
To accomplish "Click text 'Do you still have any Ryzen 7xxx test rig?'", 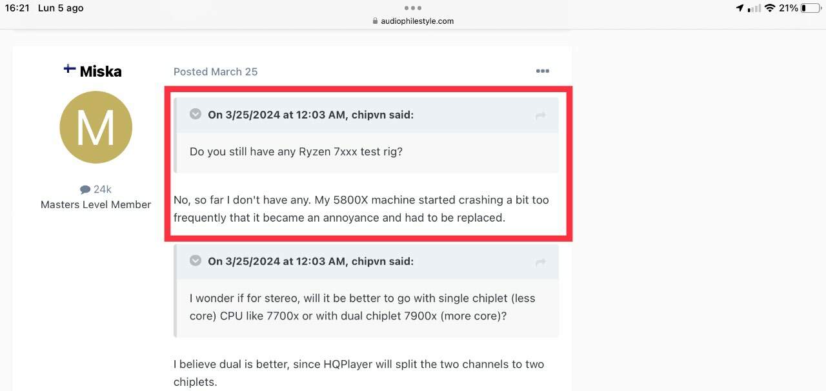I will coord(296,152).
